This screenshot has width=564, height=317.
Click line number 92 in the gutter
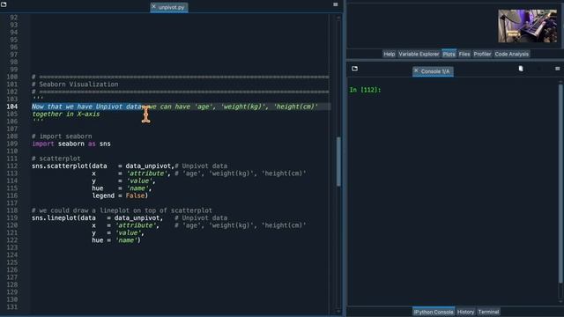tap(14, 18)
